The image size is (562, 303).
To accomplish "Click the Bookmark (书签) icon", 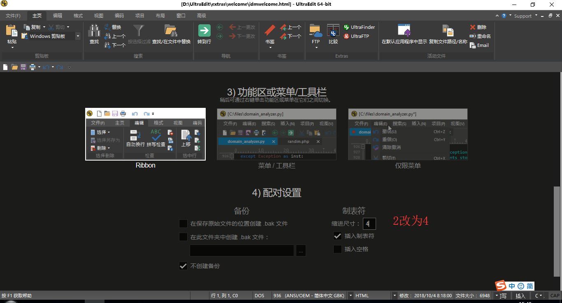I will (x=270, y=31).
